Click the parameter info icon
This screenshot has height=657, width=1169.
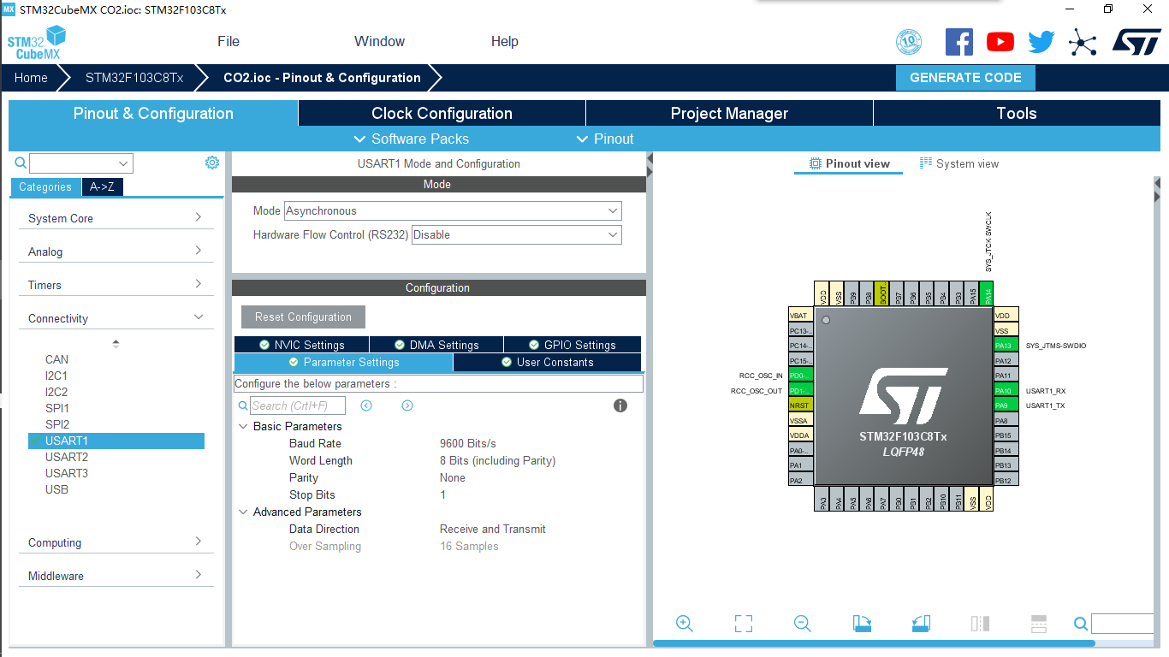pos(620,405)
